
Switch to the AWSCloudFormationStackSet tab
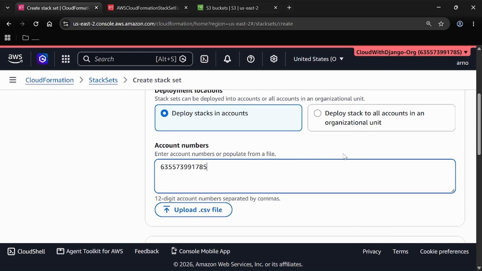click(148, 8)
